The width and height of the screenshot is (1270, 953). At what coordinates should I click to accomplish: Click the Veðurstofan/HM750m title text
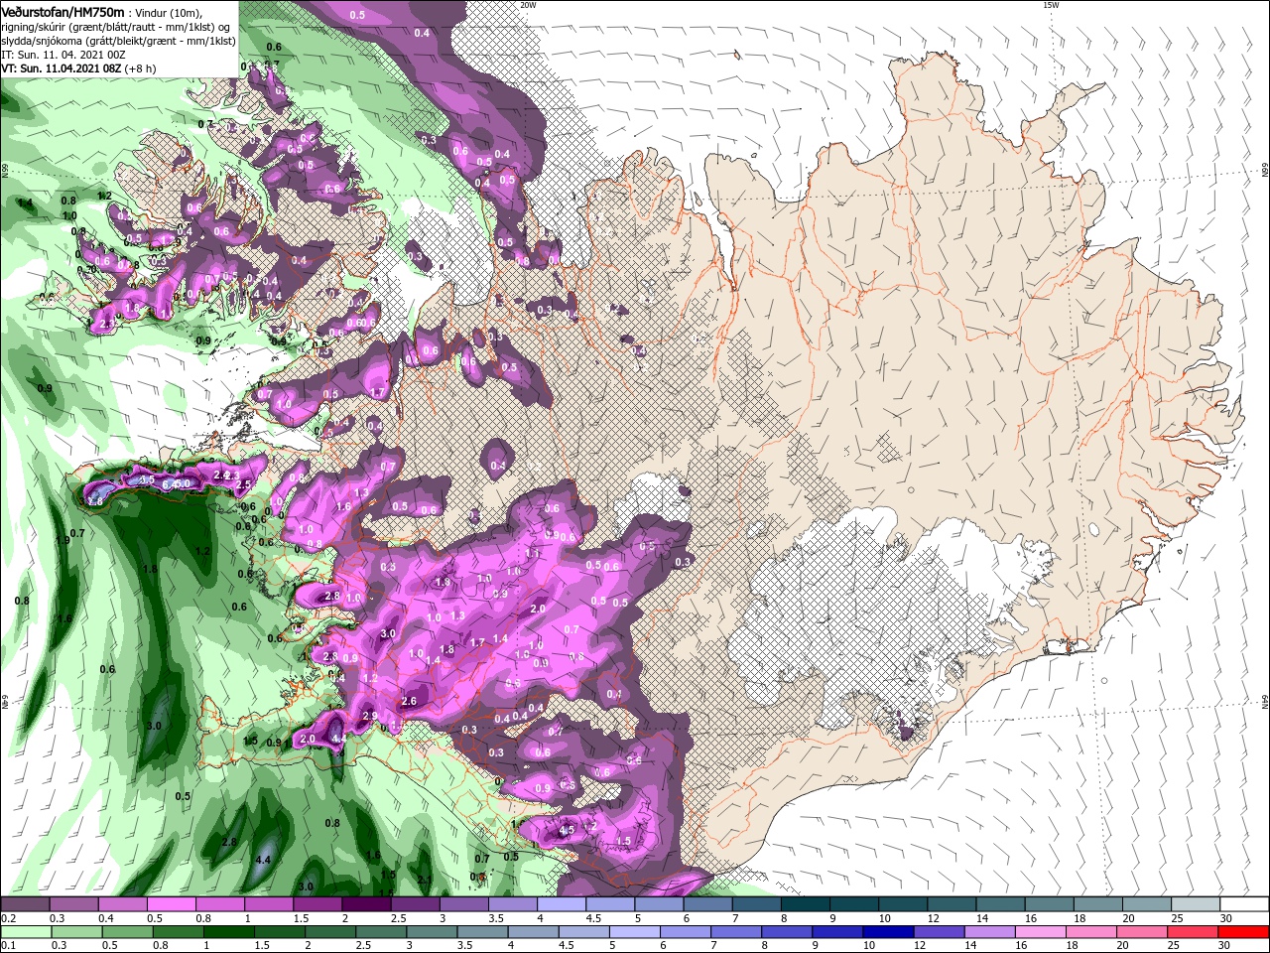point(63,11)
